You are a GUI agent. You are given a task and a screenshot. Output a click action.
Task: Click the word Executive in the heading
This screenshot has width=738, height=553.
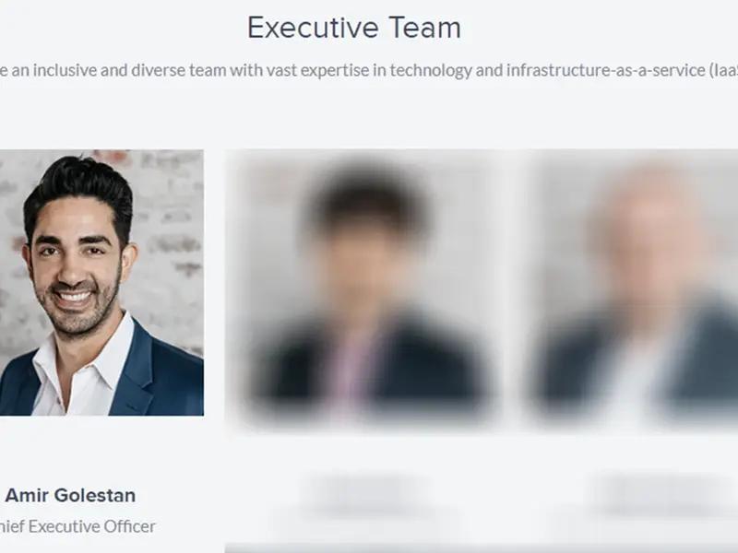point(313,28)
